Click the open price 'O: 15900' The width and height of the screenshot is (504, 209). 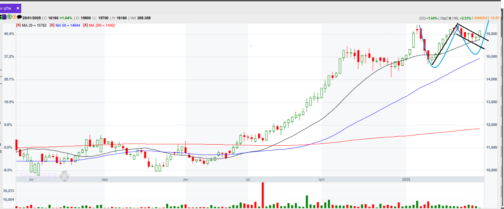coord(84,18)
